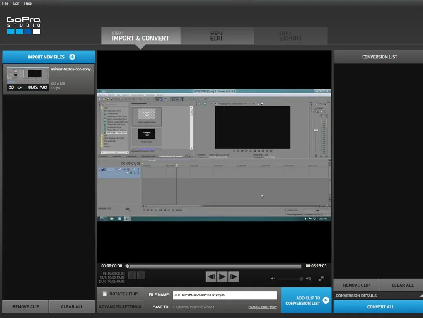Viewport: 423px width, 318px height.
Task: Click the mark in point bracket icon
Action: coord(132,275)
